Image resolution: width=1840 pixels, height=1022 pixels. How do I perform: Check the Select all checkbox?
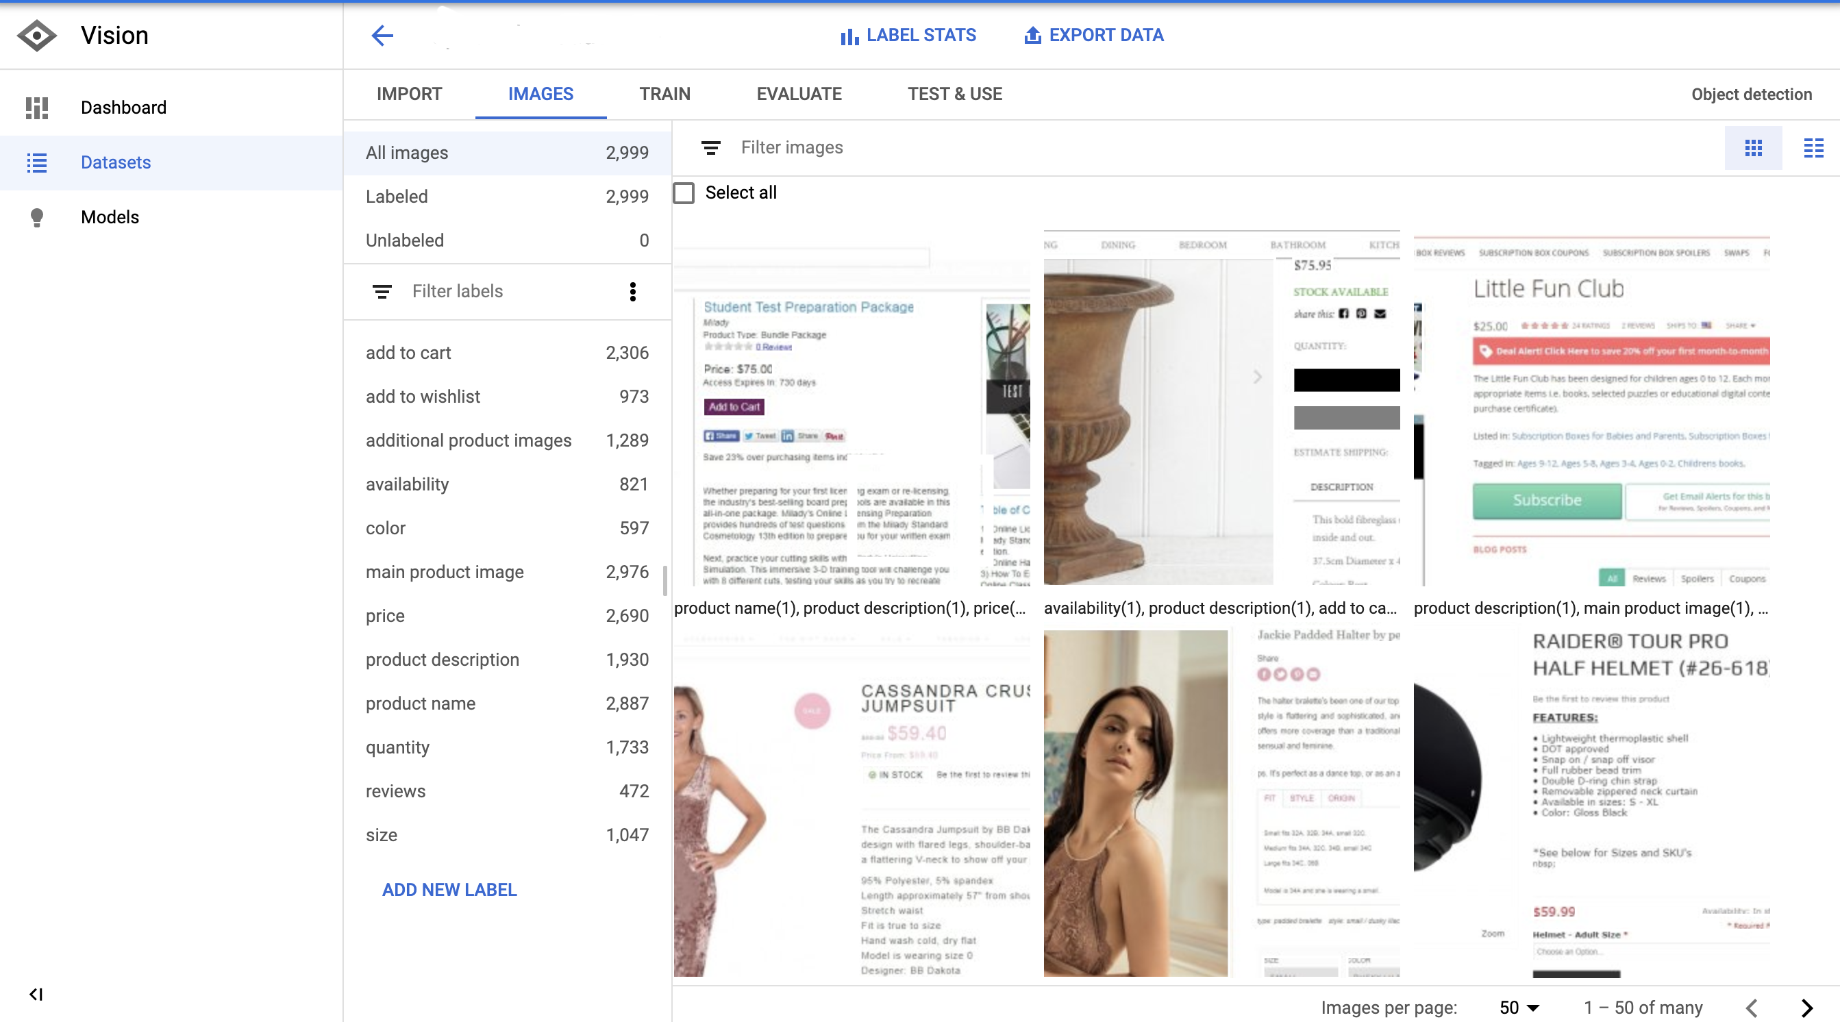pos(684,193)
